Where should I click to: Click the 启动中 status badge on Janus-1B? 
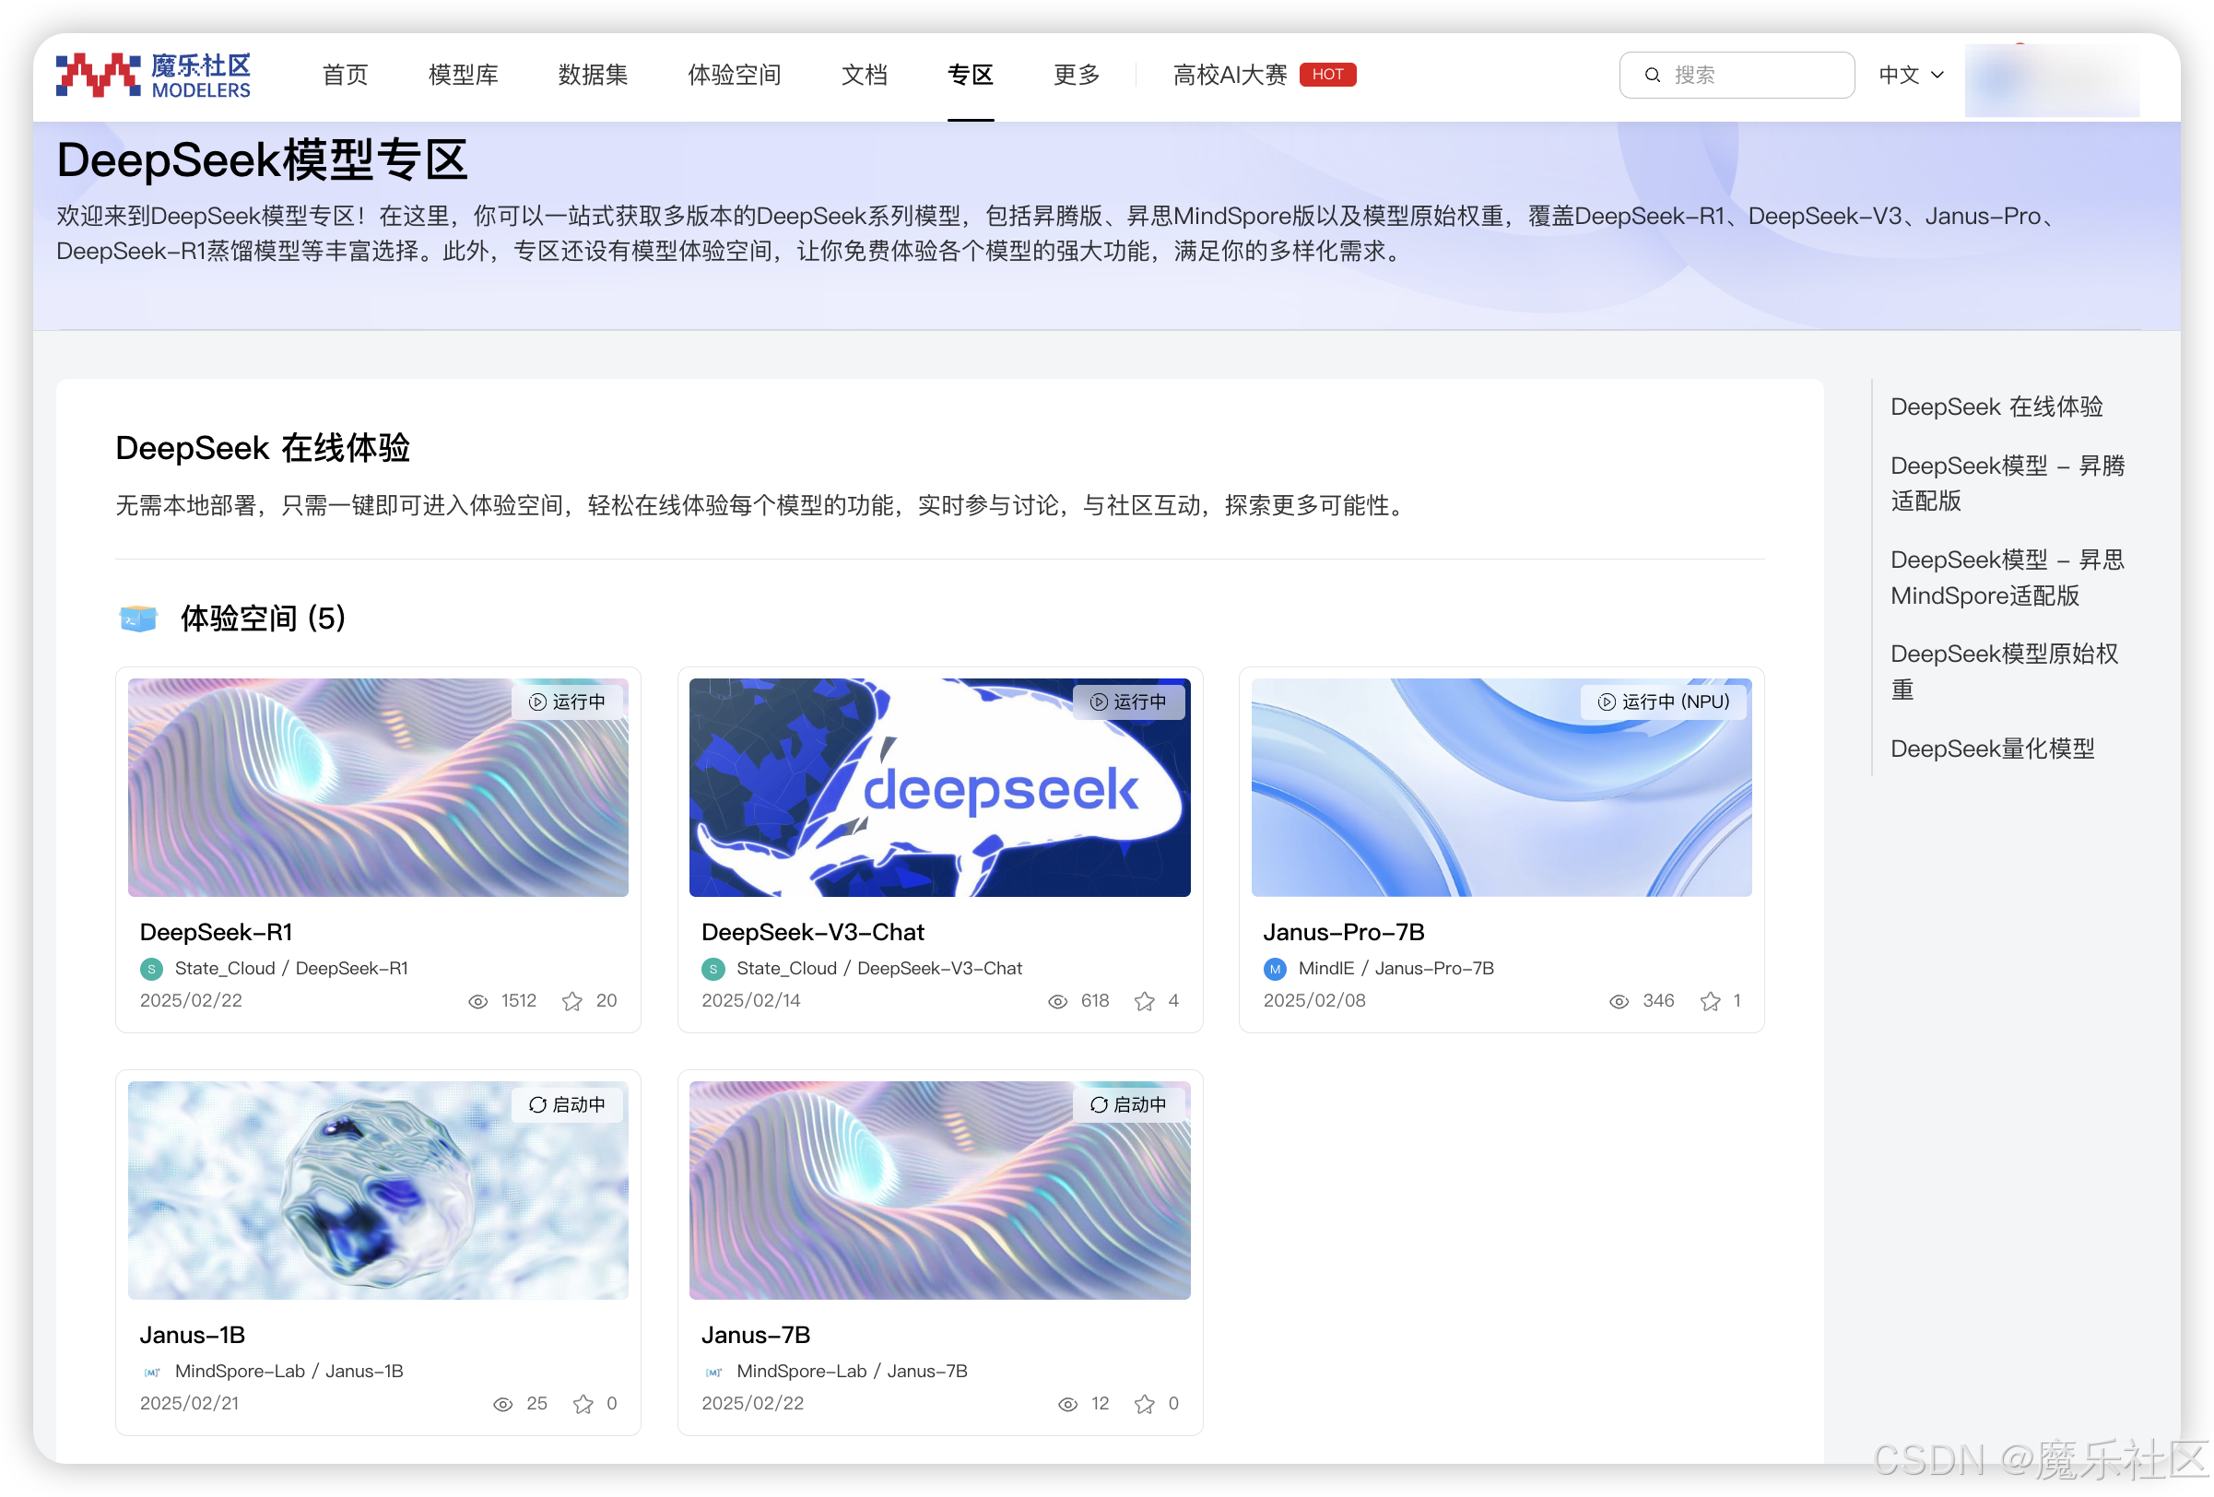568,1104
